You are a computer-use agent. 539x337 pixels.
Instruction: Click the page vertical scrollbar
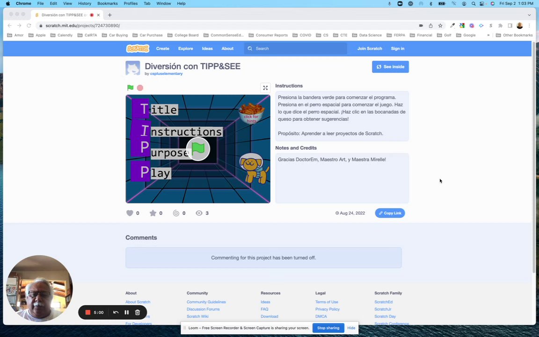pos(533,157)
